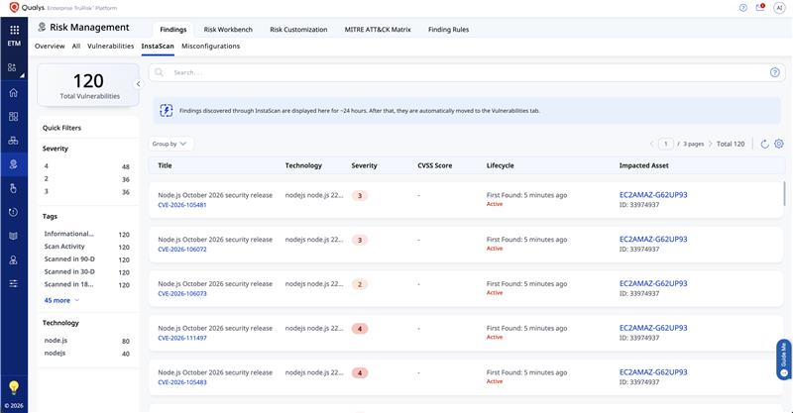The height and width of the screenshot is (413, 793).
Task: Click the Technology column header
Action: (x=303, y=165)
